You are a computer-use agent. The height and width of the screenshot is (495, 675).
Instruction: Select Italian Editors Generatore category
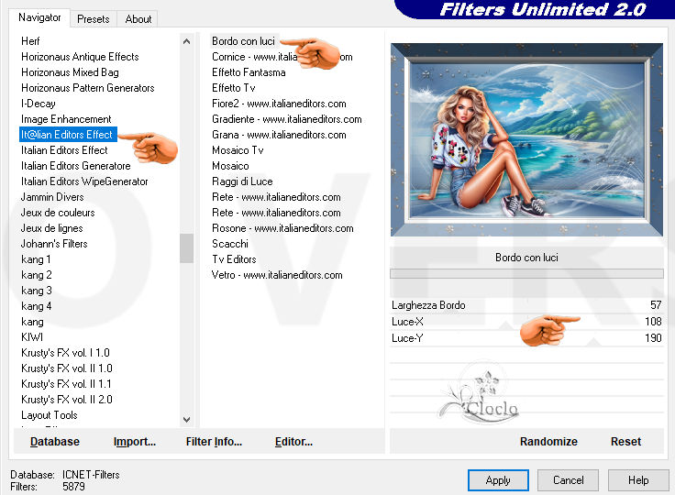coord(76,166)
